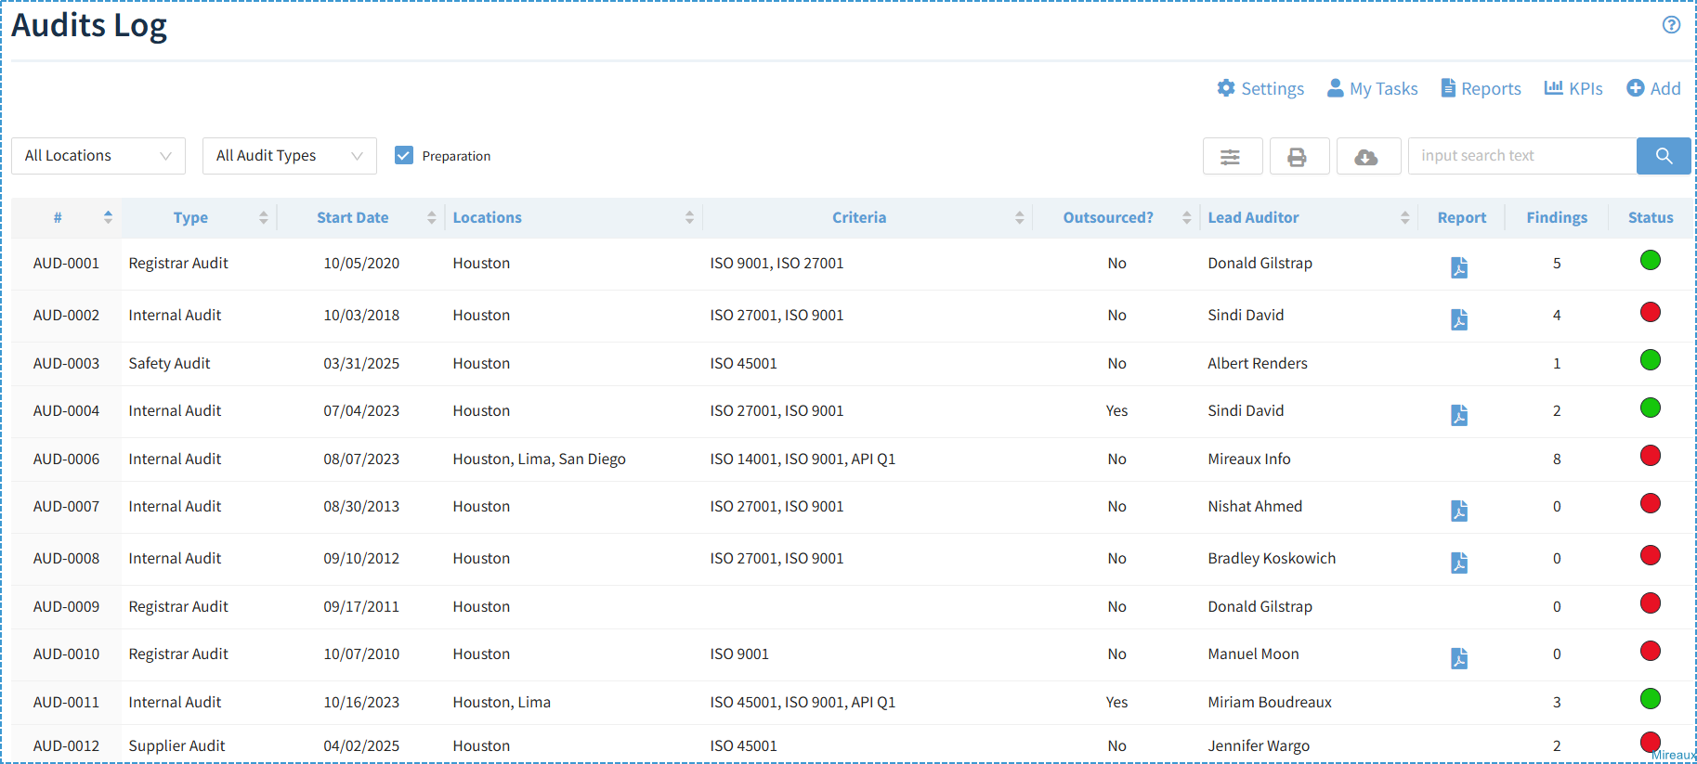1697x764 pixels.
Task: Click the cloud download export icon
Action: click(x=1367, y=157)
